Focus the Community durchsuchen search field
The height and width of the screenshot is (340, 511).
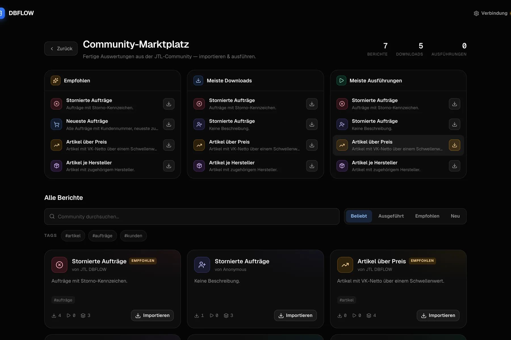[x=192, y=216]
